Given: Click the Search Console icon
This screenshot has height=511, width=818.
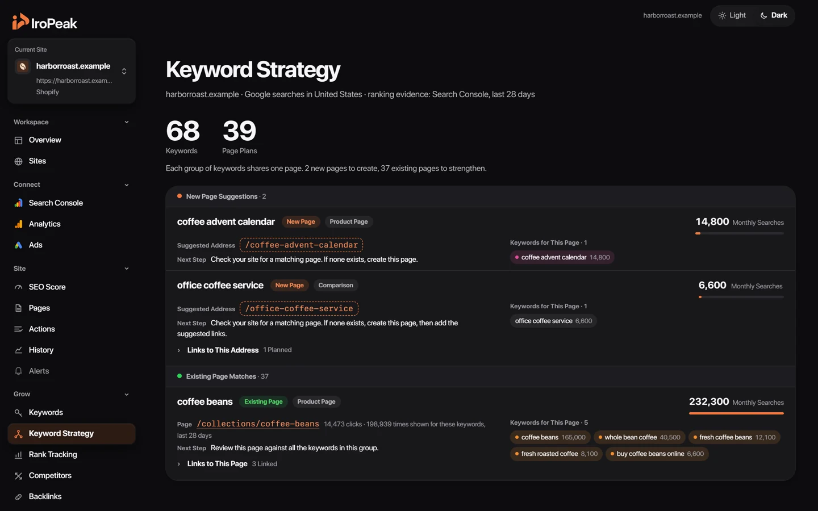Looking at the screenshot, I should point(18,203).
